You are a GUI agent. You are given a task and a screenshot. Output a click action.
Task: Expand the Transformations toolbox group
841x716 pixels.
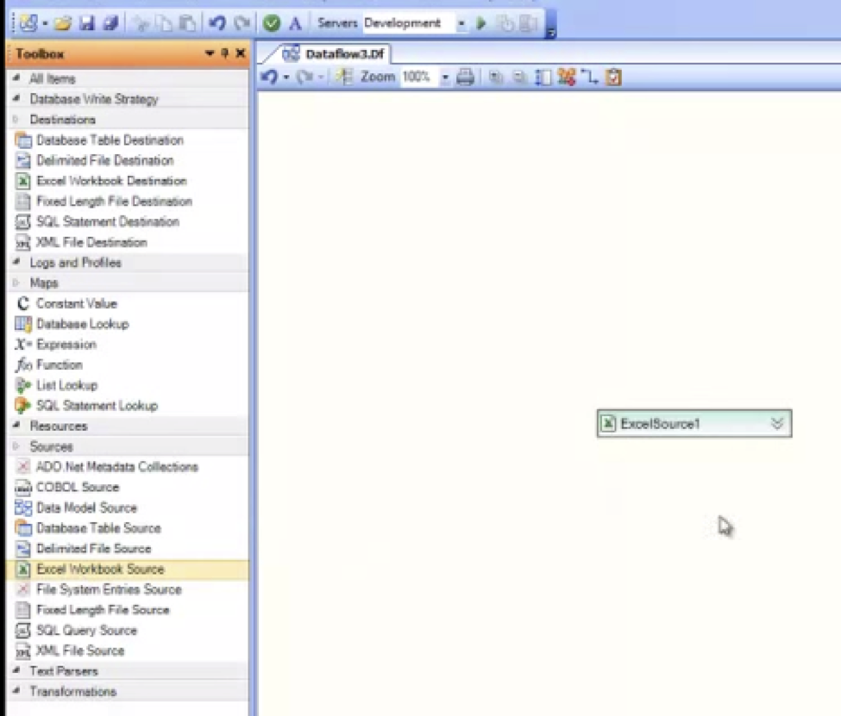coord(16,692)
